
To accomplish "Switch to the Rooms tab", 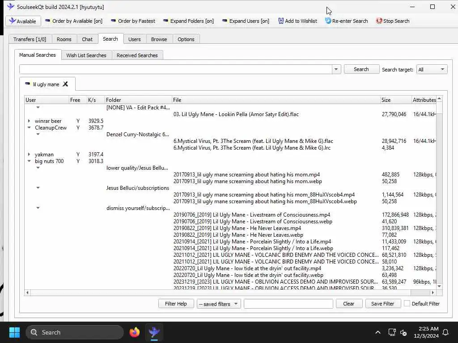I will (64, 39).
